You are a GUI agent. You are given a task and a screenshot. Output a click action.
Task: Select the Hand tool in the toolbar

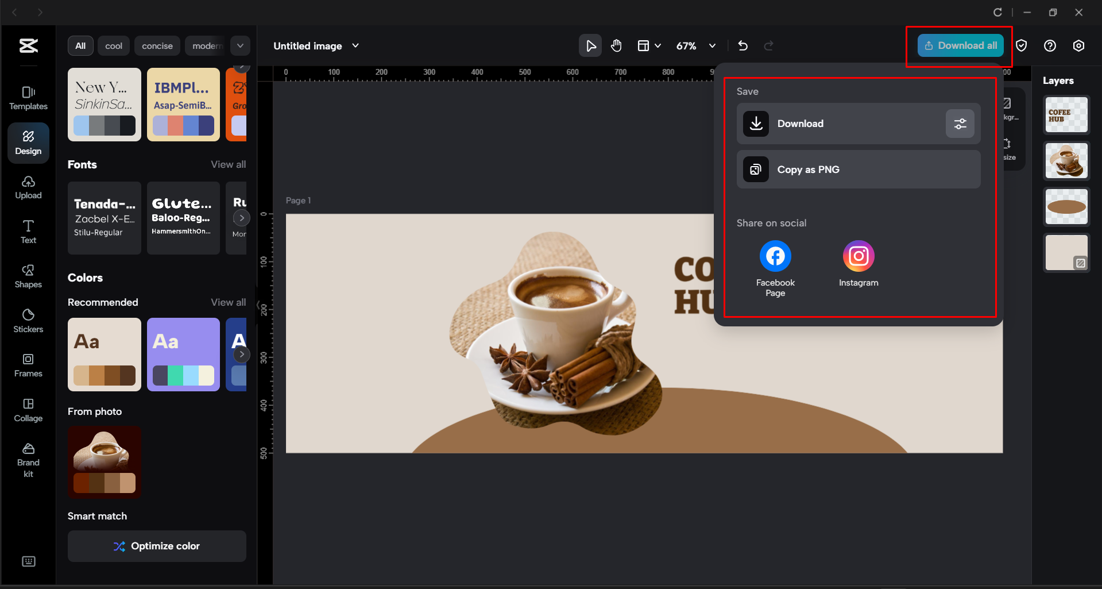(616, 45)
